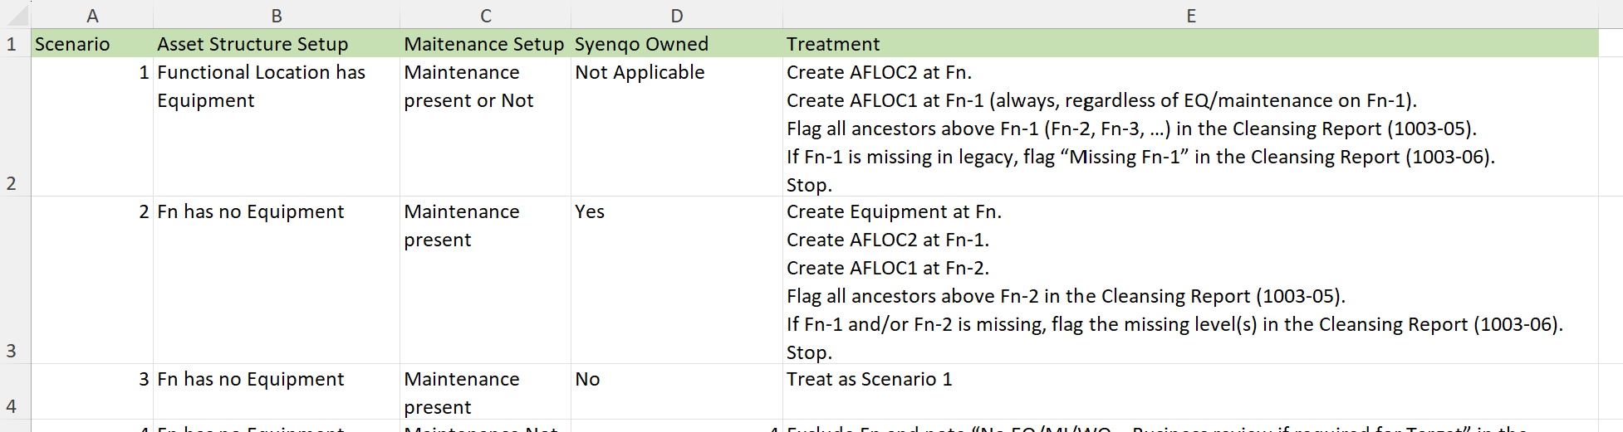Screen dimensions: 1623x432
Task: Select the "Maitenance Setup" header cell
Action: [485, 44]
